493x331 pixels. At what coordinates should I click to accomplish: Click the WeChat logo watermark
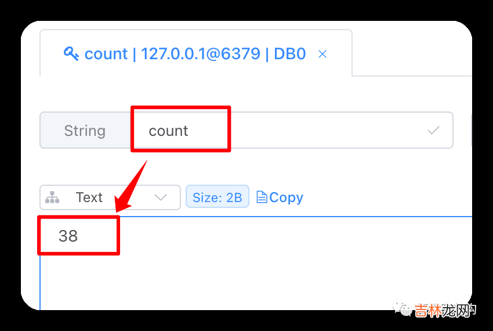402,308
